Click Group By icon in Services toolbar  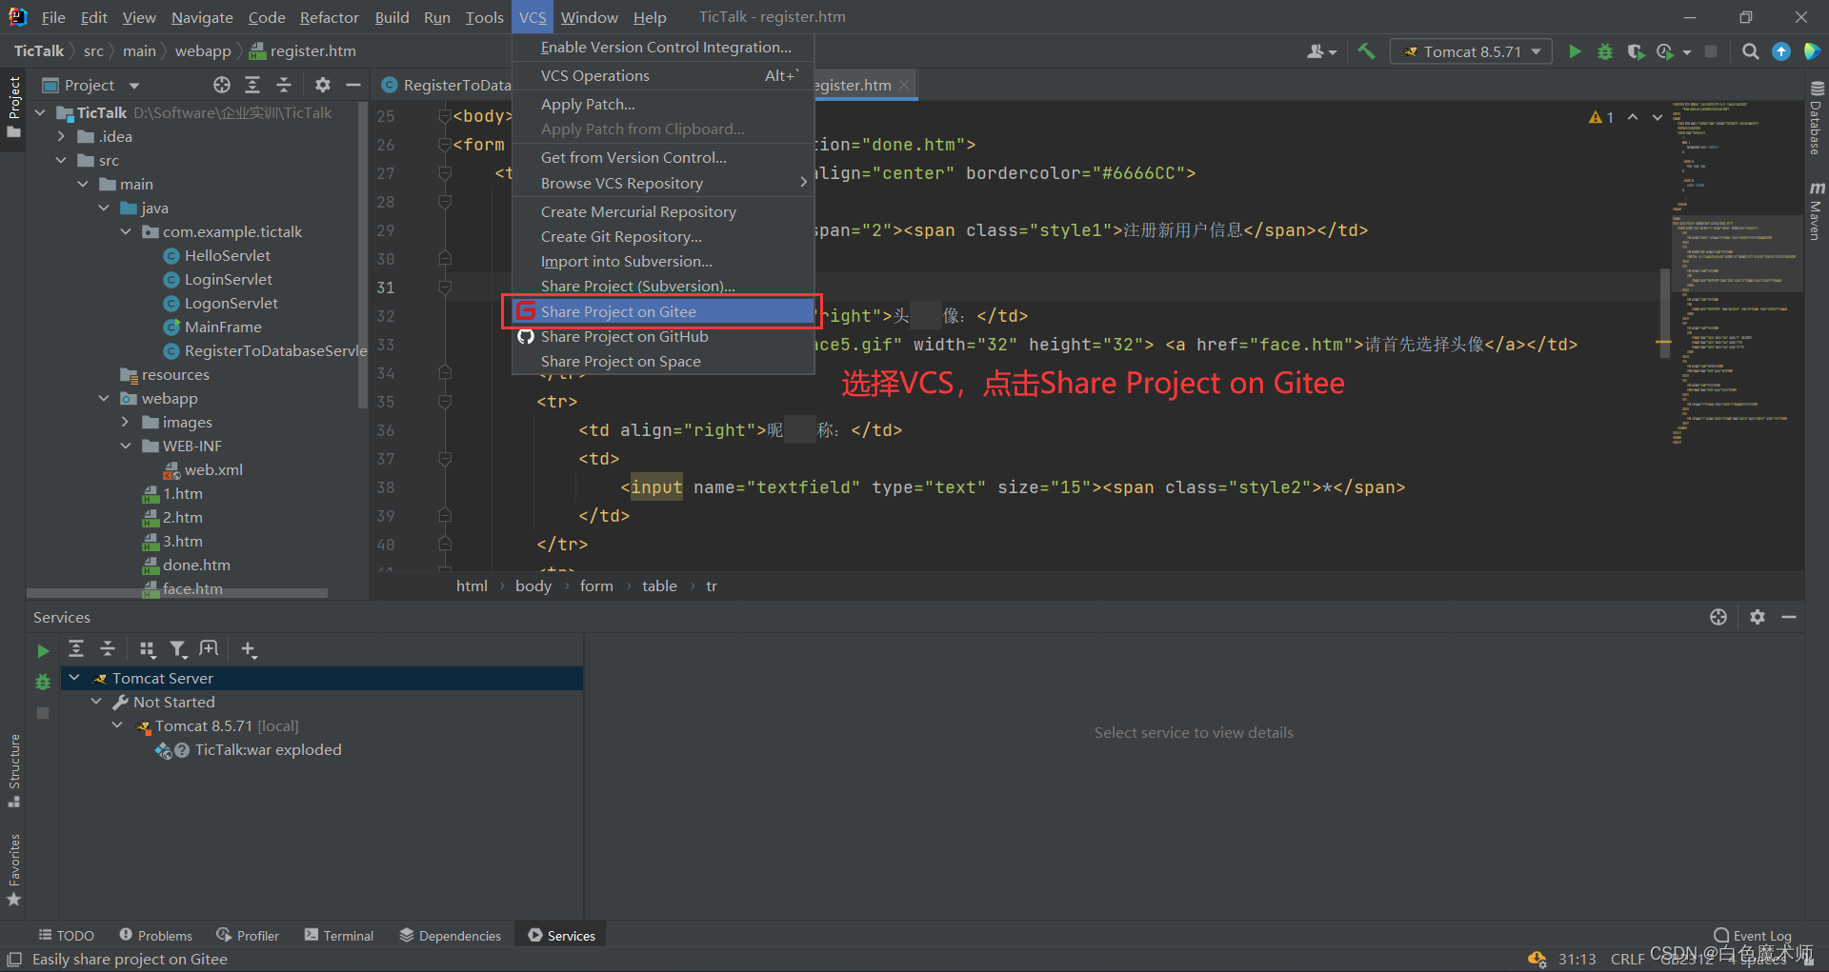click(x=147, y=649)
